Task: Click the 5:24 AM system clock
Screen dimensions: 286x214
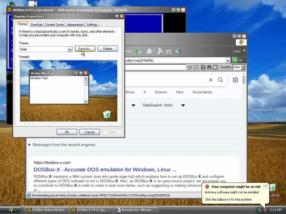Action: tap(276, 210)
